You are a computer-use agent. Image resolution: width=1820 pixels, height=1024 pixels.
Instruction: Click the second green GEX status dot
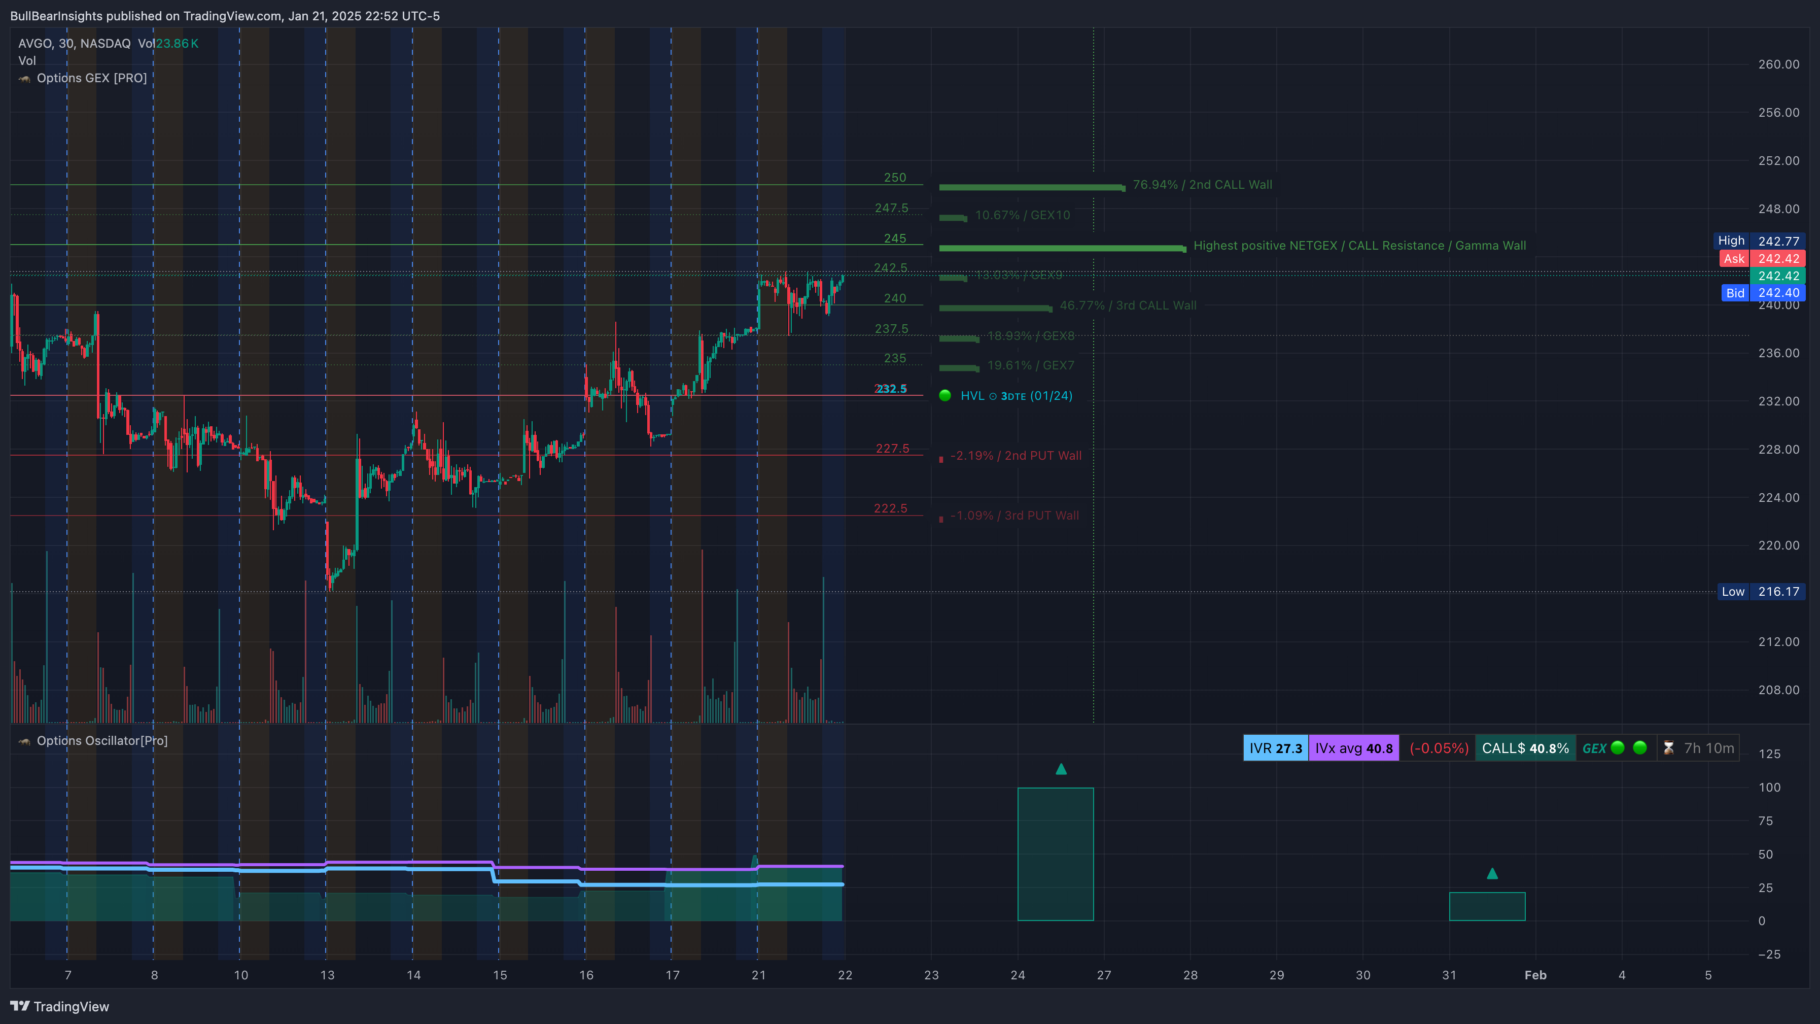(1640, 747)
